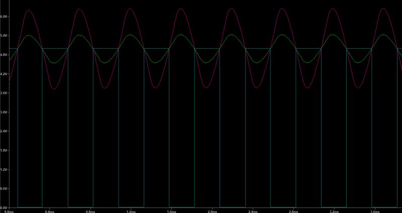Select the 1.8V vertical axis label
The height and width of the screenshot is (213, 402).
coord(4,151)
